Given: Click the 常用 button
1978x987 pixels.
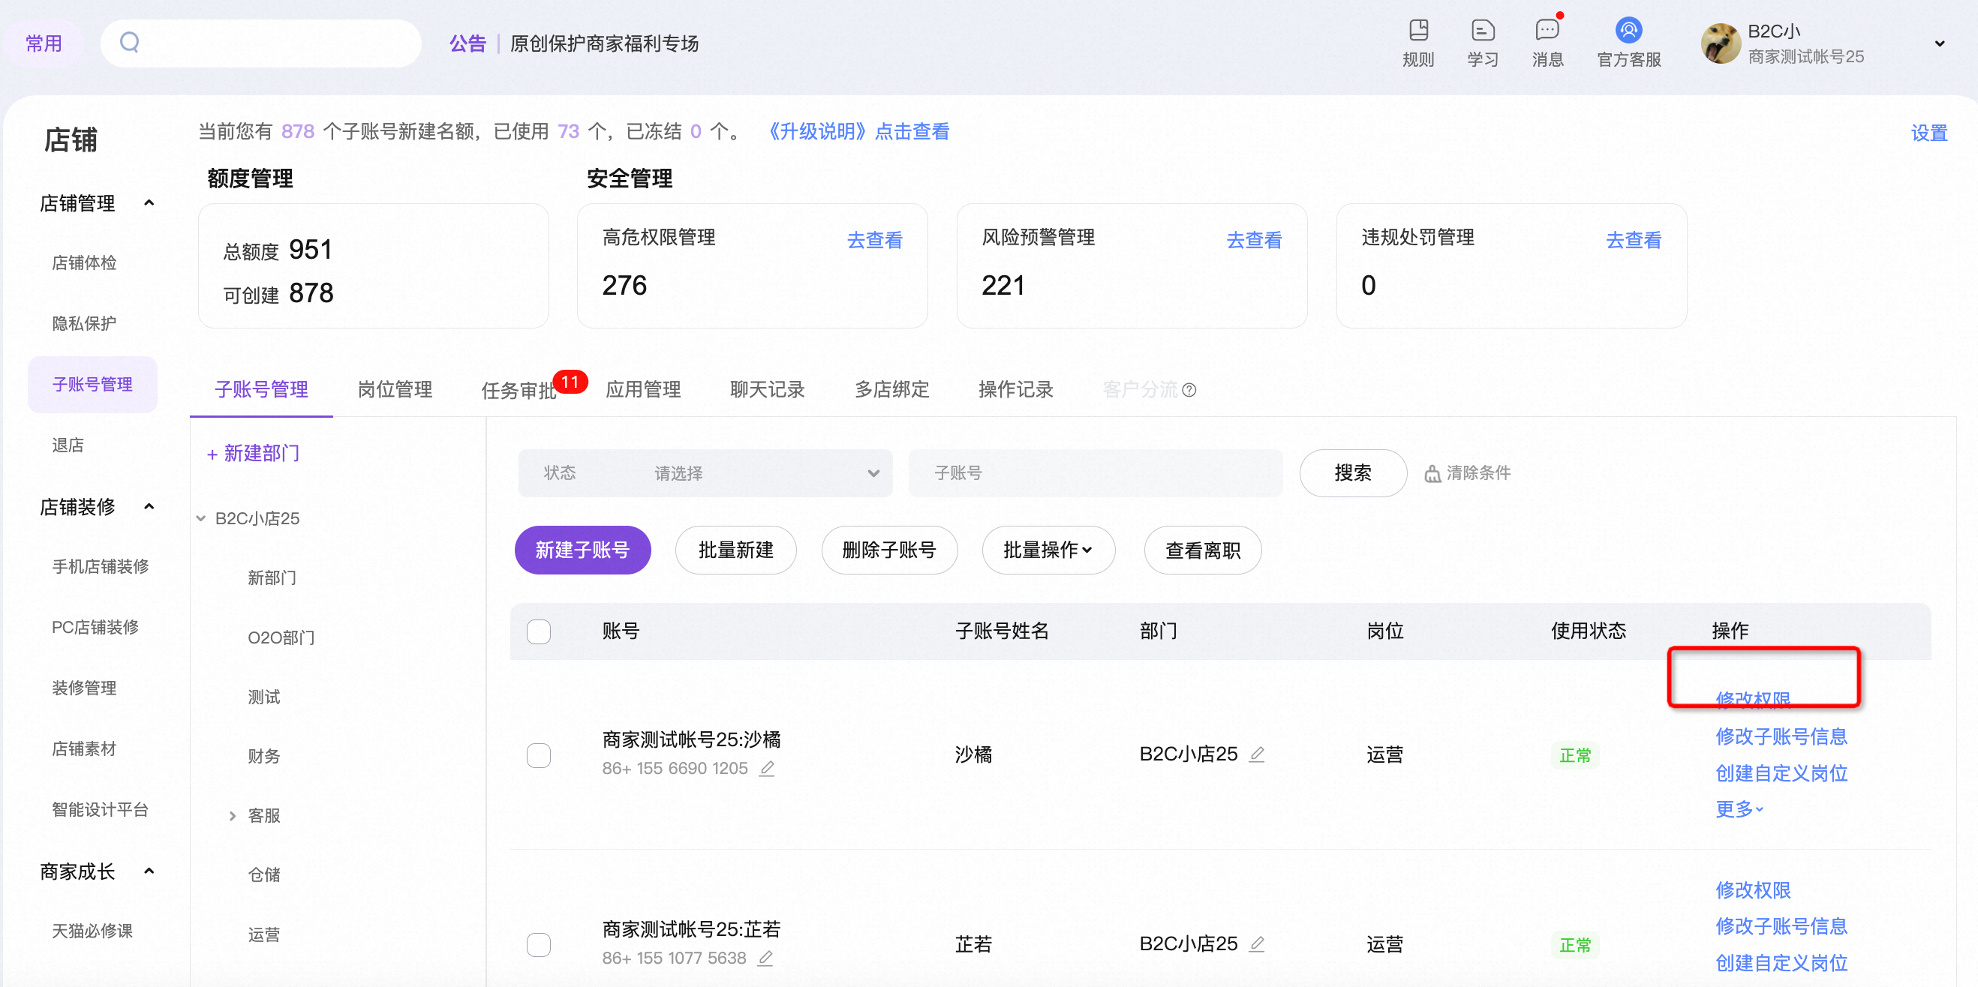Looking at the screenshot, I should point(43,43).
